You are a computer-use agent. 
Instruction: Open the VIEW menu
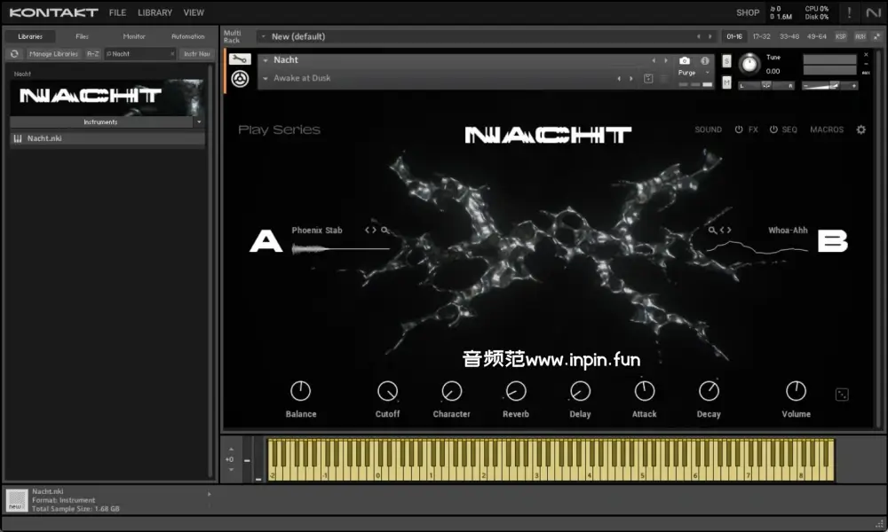(194, 12)
